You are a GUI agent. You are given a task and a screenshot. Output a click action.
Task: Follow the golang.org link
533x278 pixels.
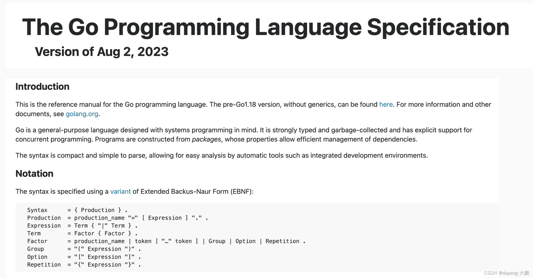pos(82,114)
